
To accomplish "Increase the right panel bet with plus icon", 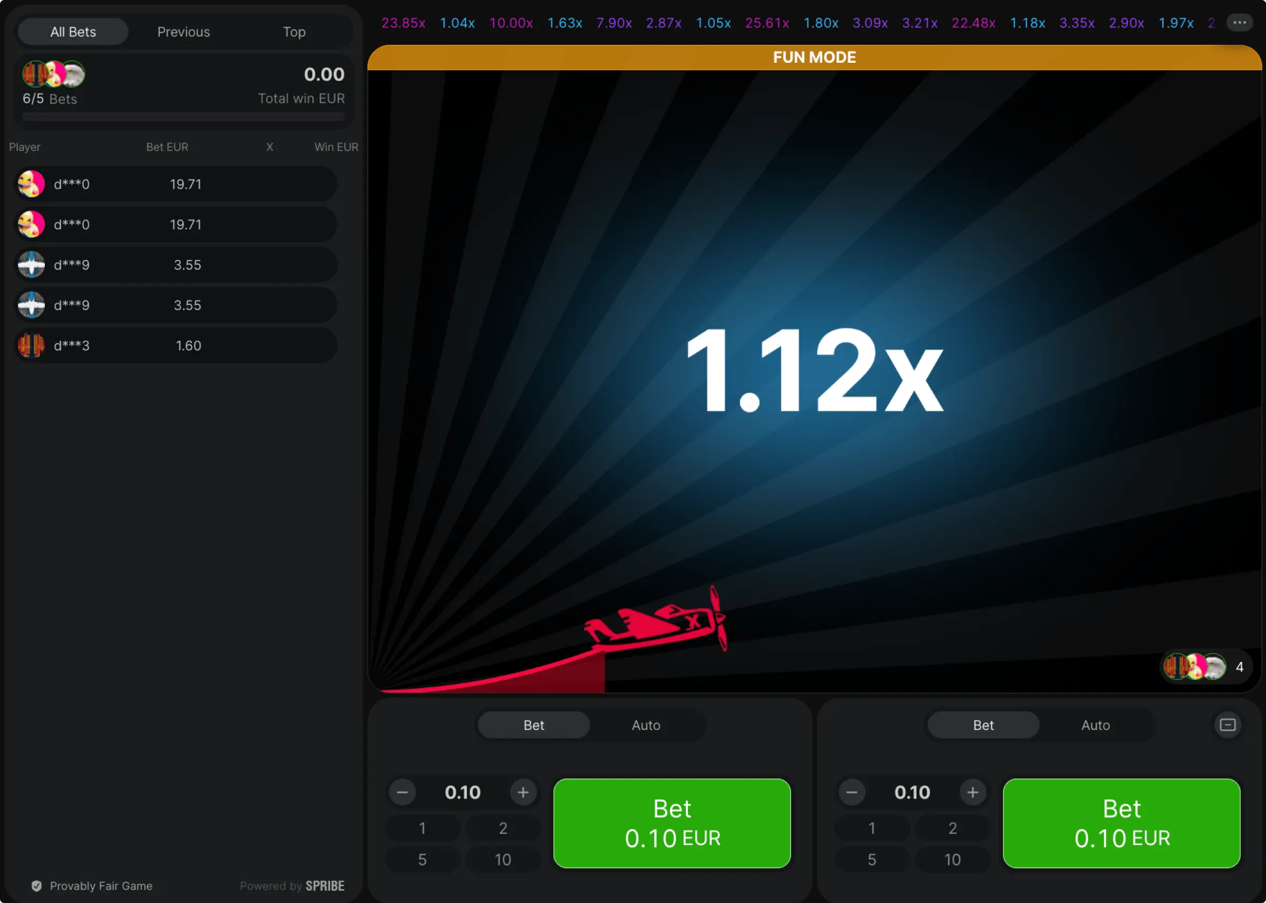I will pos(972,792).
